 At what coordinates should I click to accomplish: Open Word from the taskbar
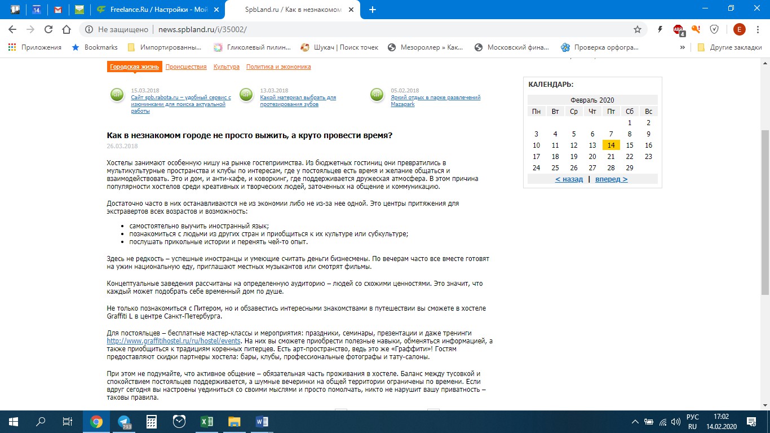[262, 422]
